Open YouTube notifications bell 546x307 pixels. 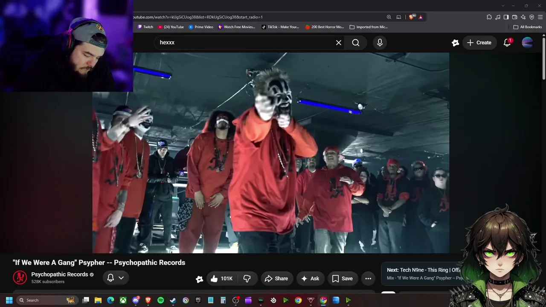pyautogui.click(x=507, y=43)
